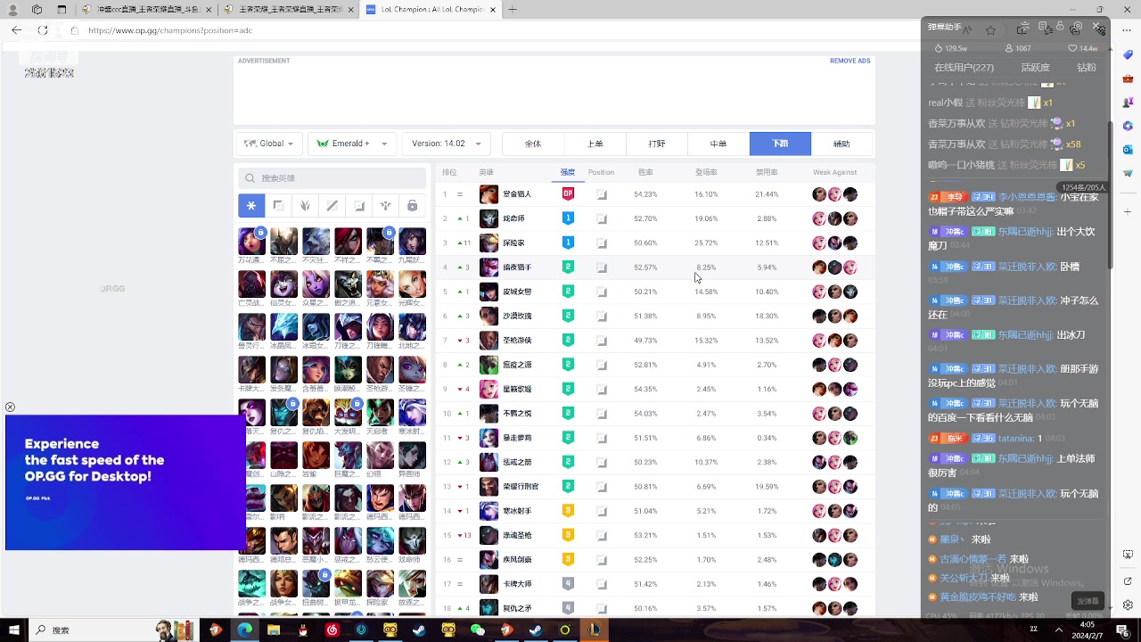Click the 搜索英雄 champion search field
Image resolution: width=1141 pixels, height=642 pixels.
coord(332,178)
